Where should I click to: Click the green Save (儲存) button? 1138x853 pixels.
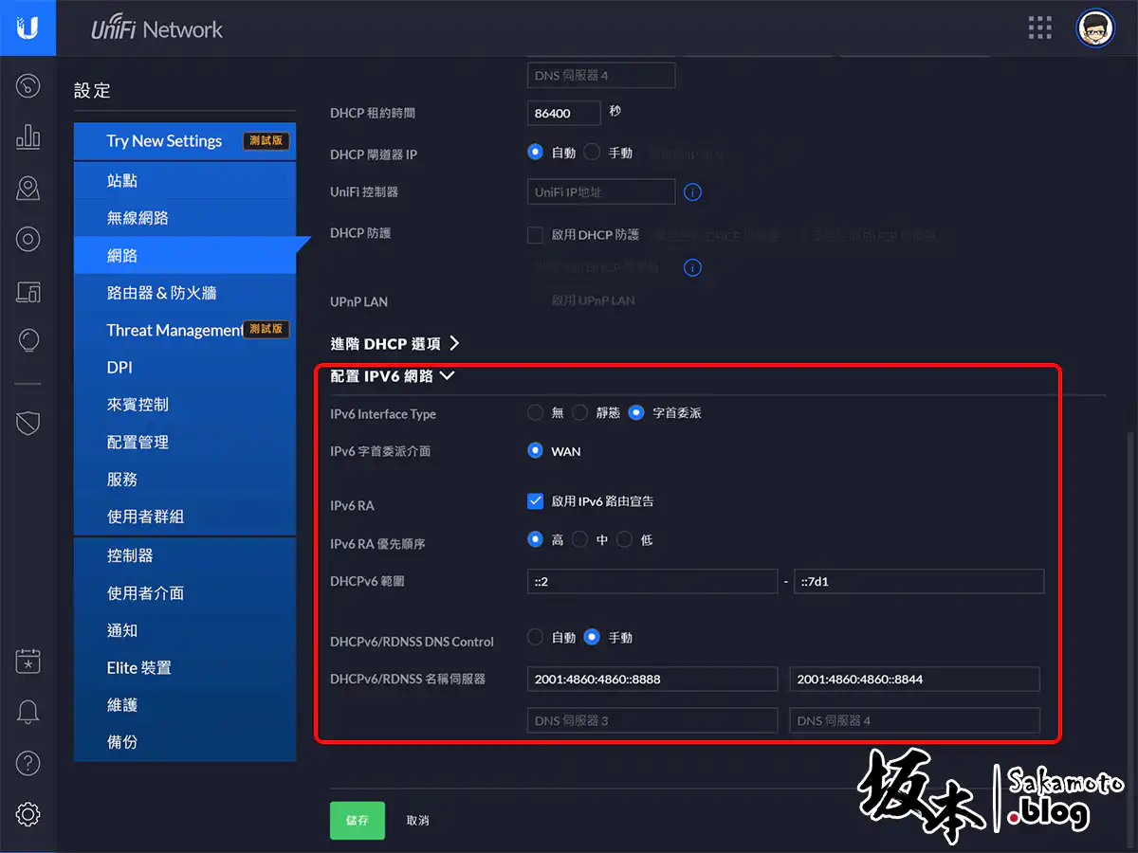[358, 821]
